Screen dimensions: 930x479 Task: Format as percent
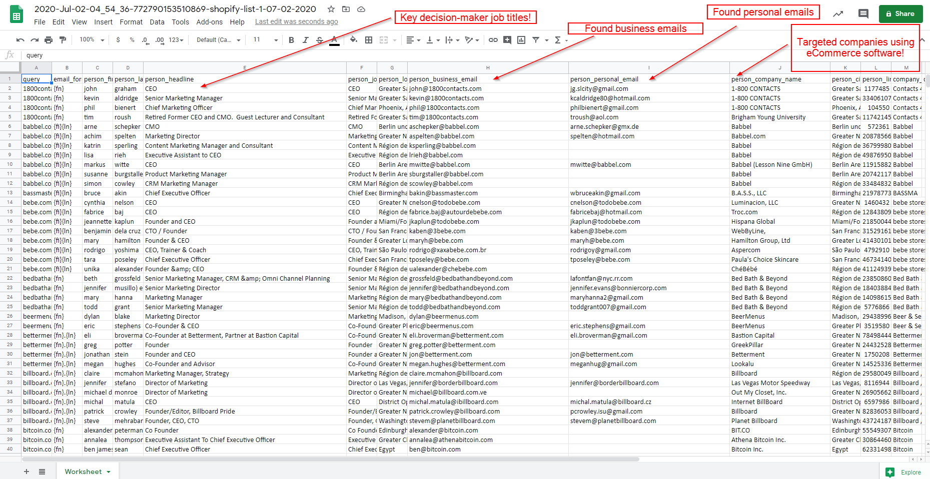[132, 40]
